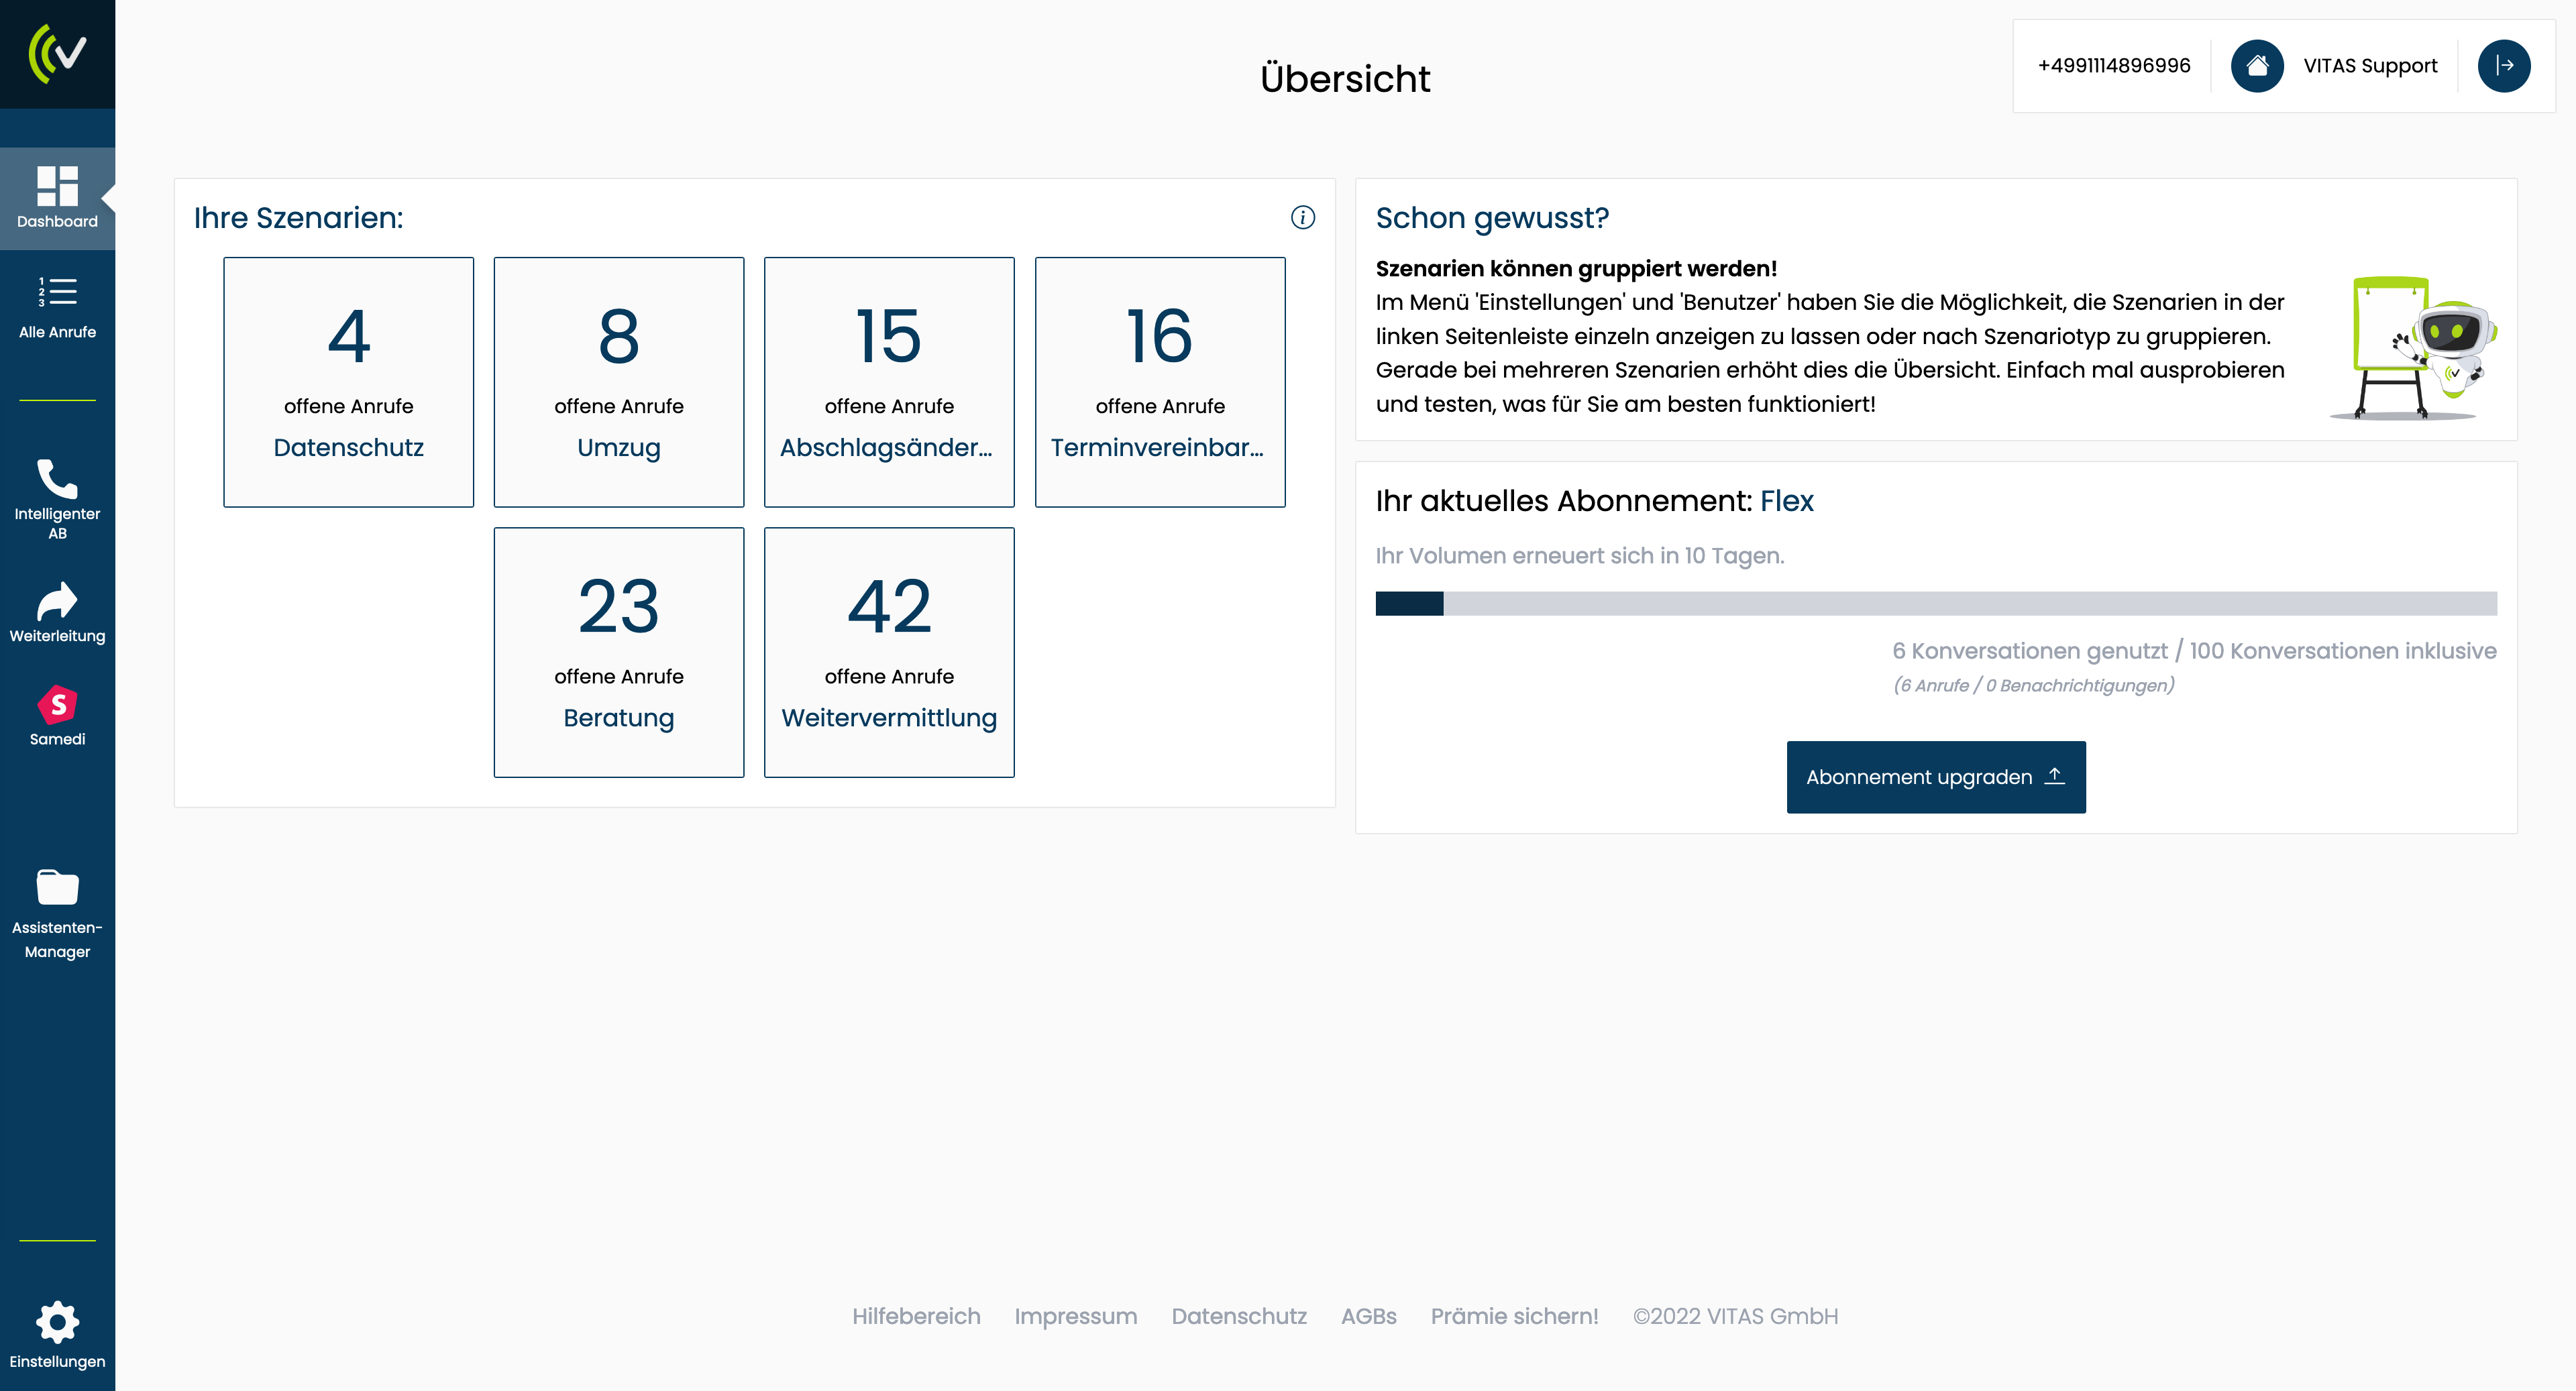2576x1391 pixels.
Task: Open the Impressum footer link
Action: (1075, 1316)
